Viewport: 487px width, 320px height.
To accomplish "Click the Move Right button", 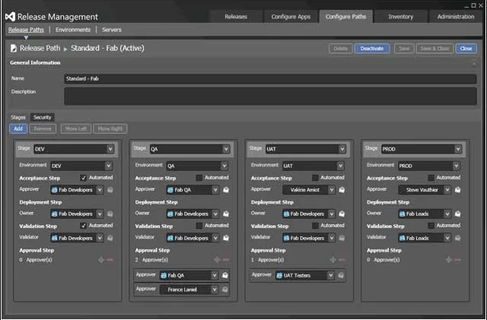I will click(110, 128).
